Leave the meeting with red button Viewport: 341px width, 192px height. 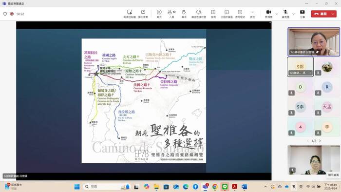[x=321, y=14]
